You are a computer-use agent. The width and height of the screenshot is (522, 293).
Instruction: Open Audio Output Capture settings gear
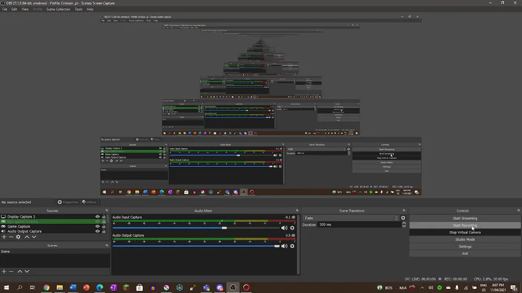pos(292,246)
